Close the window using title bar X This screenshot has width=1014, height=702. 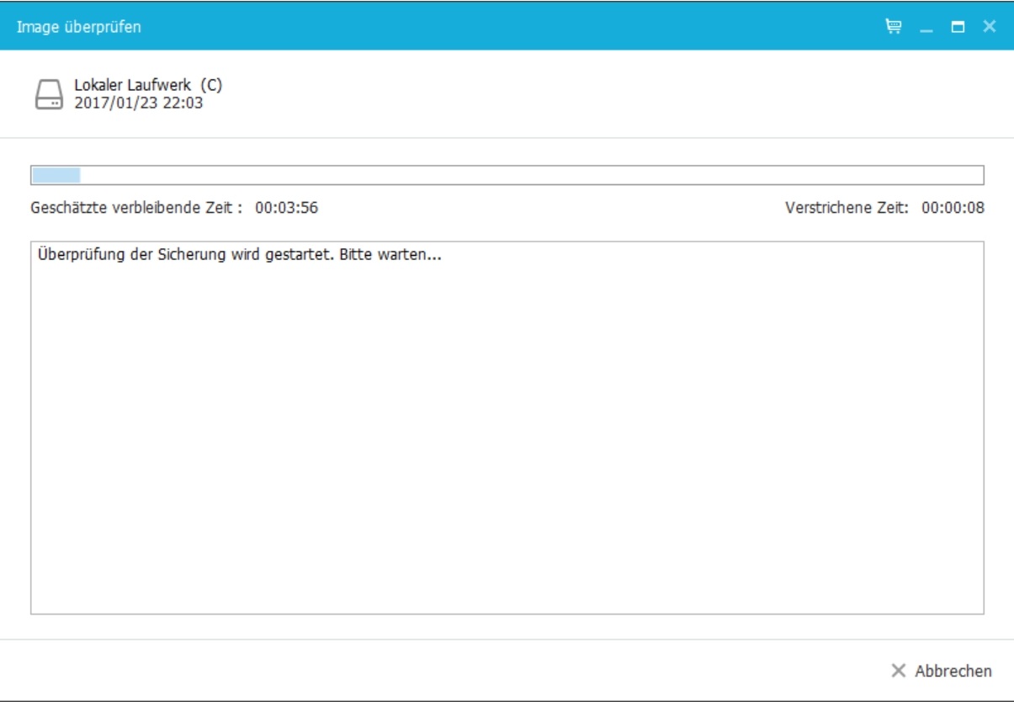point(989,27)
